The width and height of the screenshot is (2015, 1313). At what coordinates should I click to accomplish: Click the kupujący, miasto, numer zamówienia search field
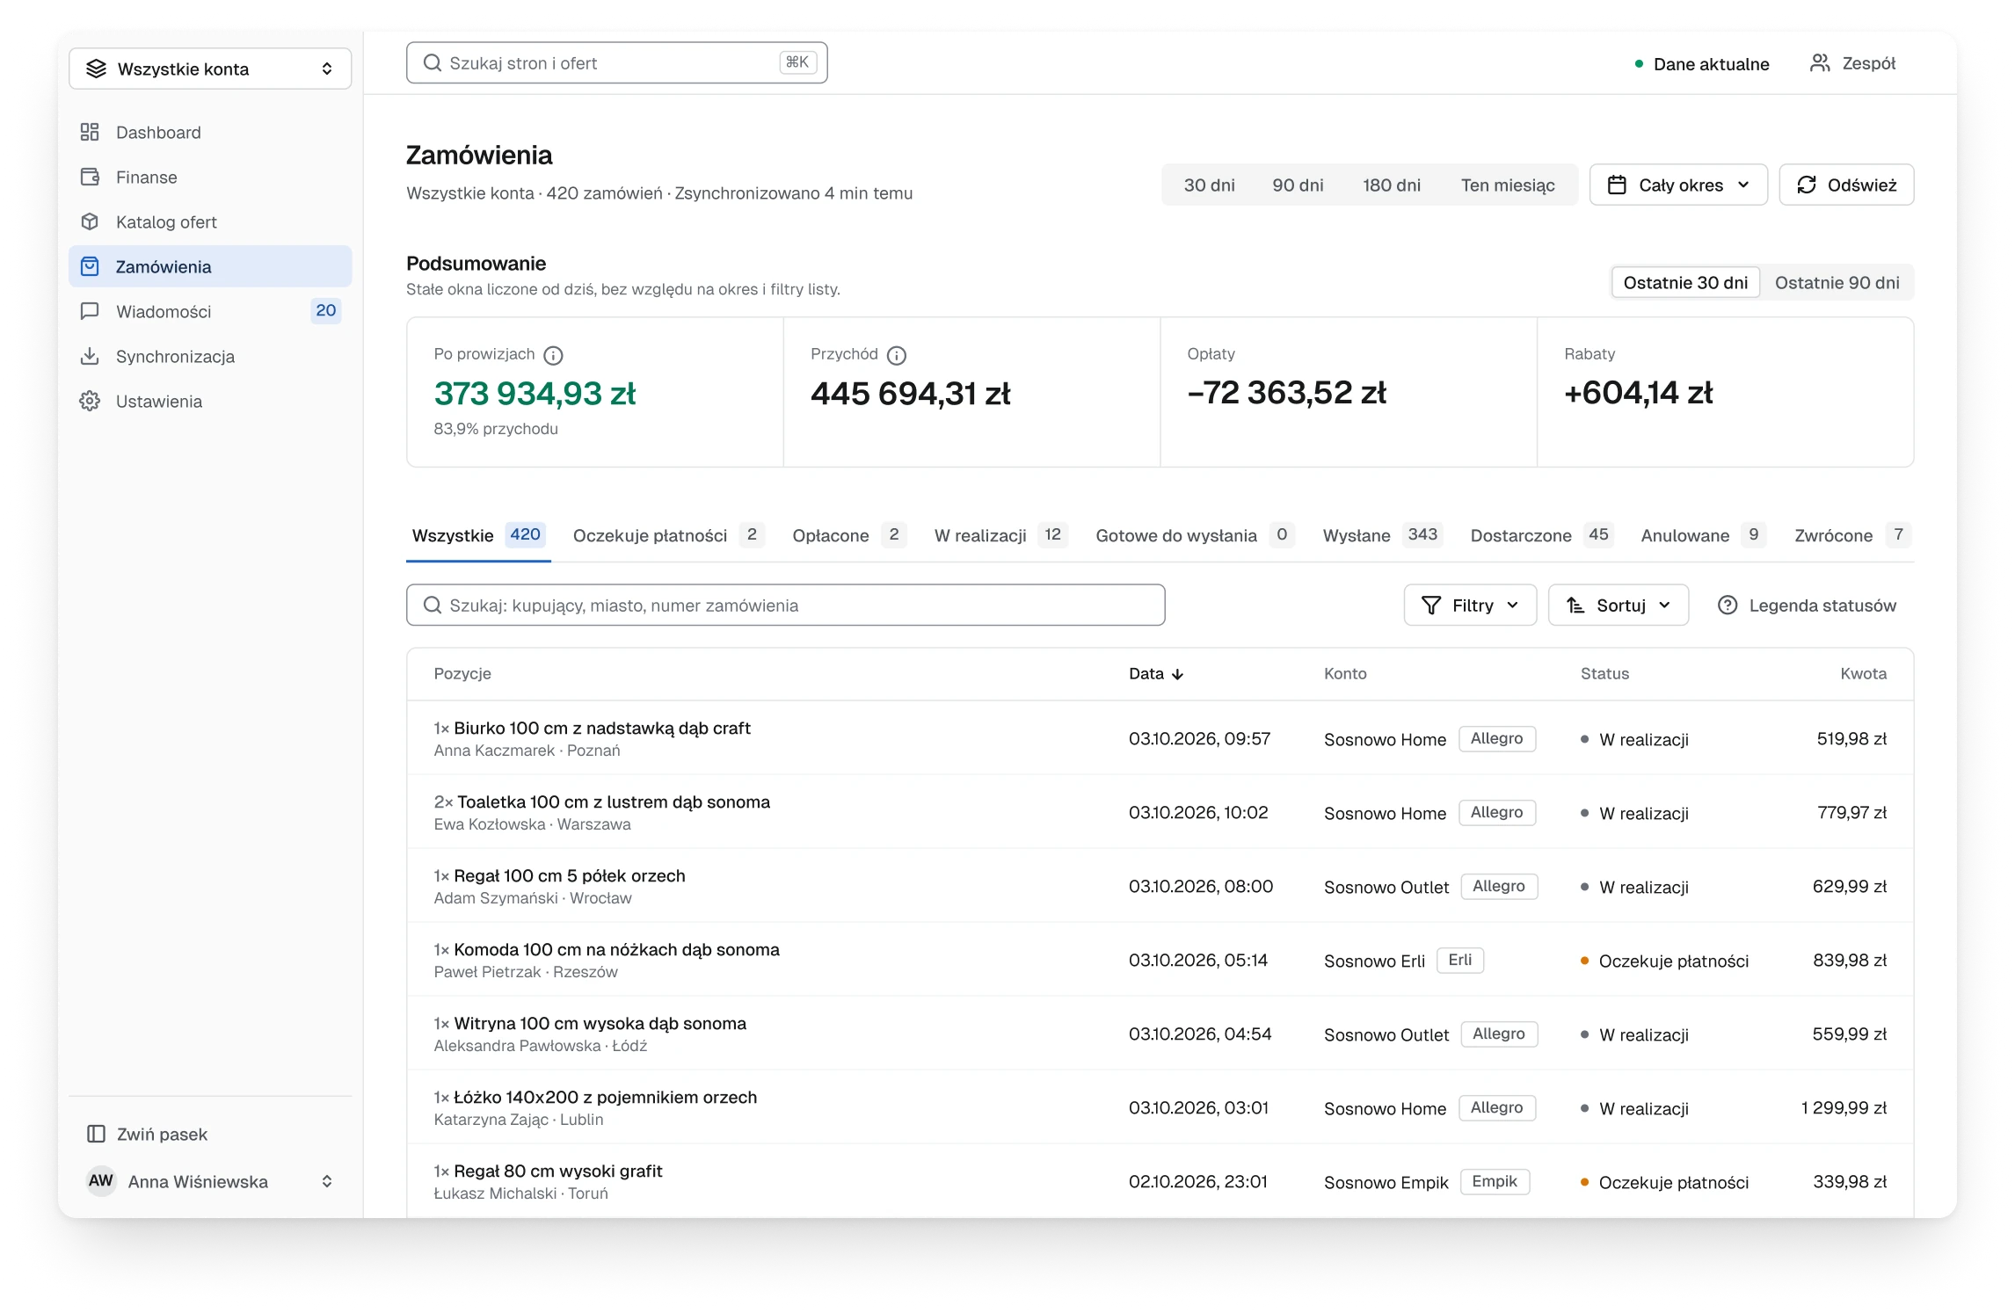click(785, 605)
